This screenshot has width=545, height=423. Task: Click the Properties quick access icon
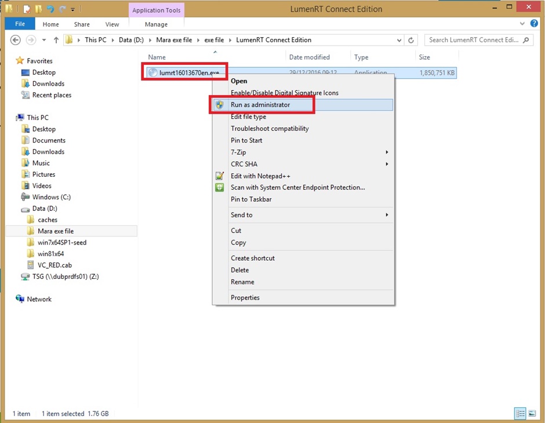pos(26,9)
